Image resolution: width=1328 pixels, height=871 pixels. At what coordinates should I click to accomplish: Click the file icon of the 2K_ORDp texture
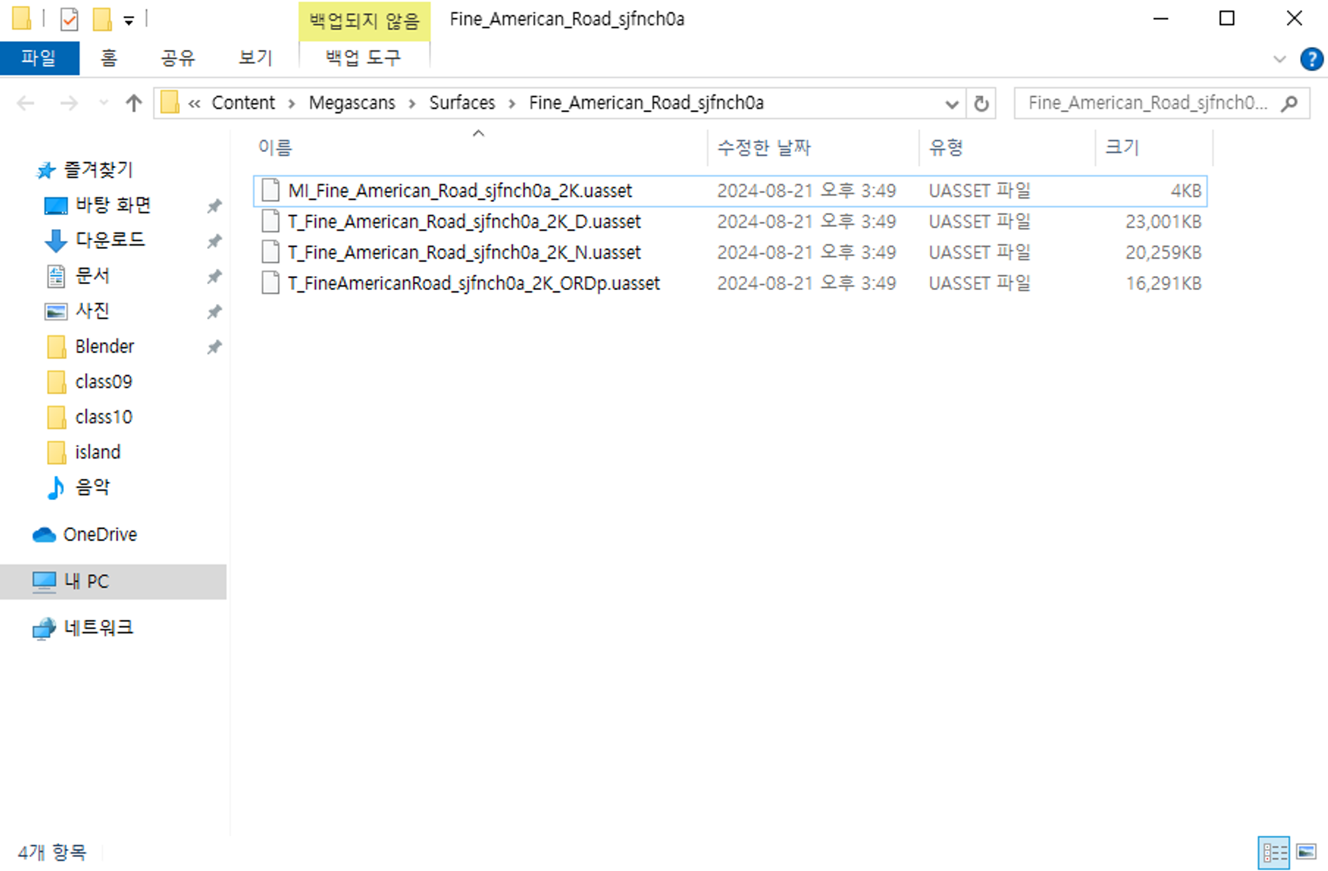270,283
